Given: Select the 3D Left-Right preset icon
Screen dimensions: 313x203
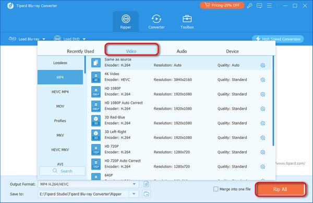Looking at the screenshot, I should (x=96, y=135).
